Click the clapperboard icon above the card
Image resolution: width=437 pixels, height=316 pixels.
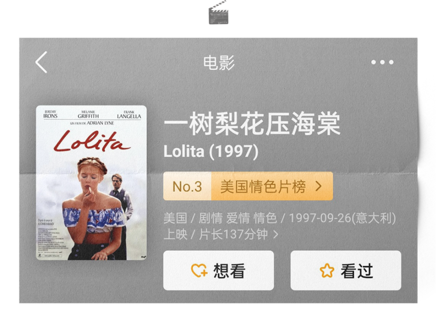point(218,13)
